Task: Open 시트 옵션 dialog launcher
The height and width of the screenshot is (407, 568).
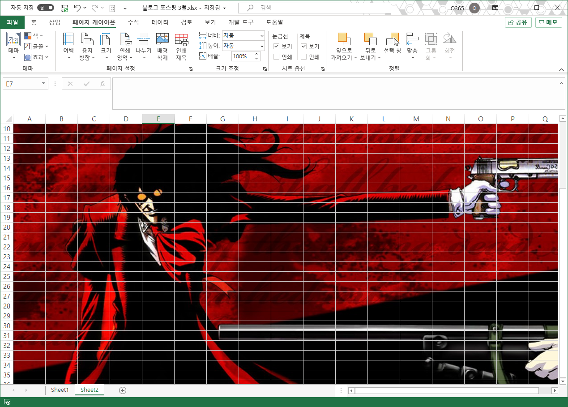Action: pos(322,69)
